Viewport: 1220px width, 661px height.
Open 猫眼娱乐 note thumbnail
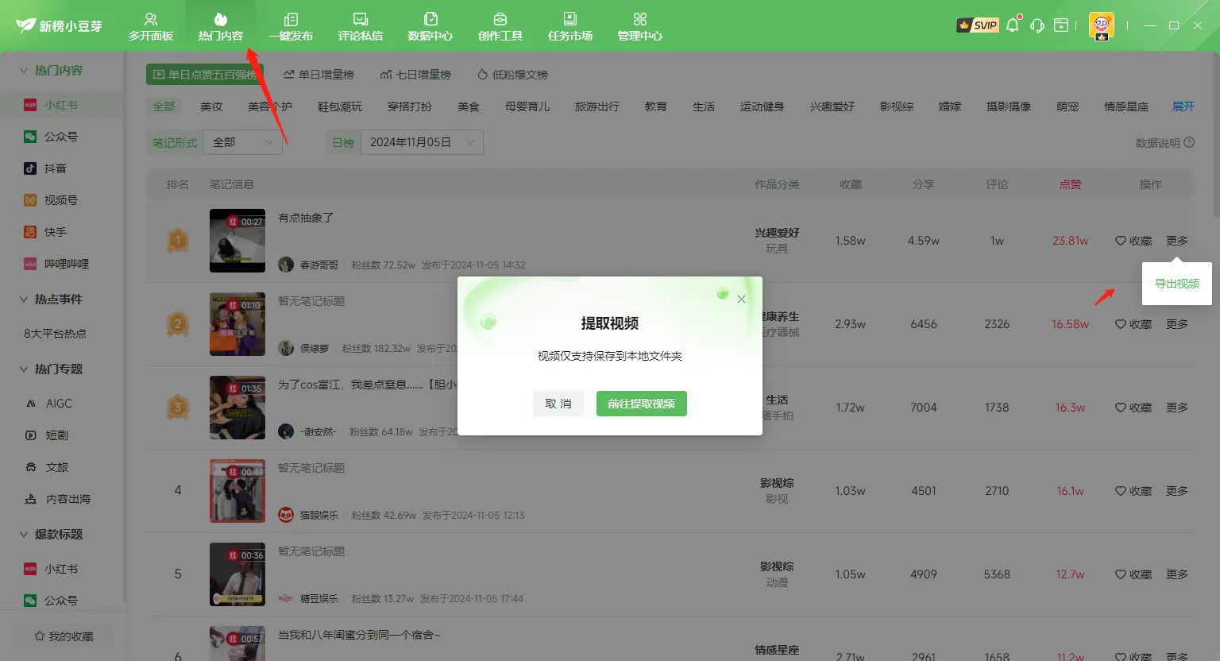[x=237, y=491]
